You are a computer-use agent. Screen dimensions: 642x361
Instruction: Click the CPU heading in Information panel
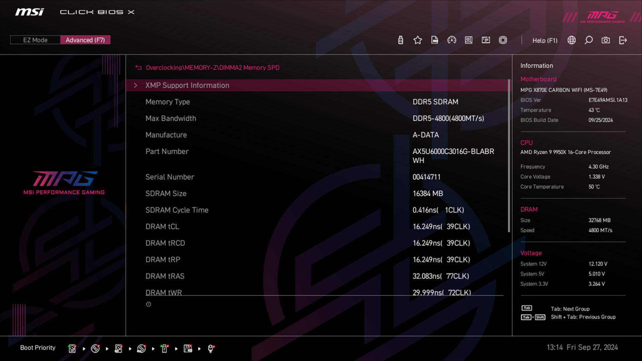pos(526,143)
